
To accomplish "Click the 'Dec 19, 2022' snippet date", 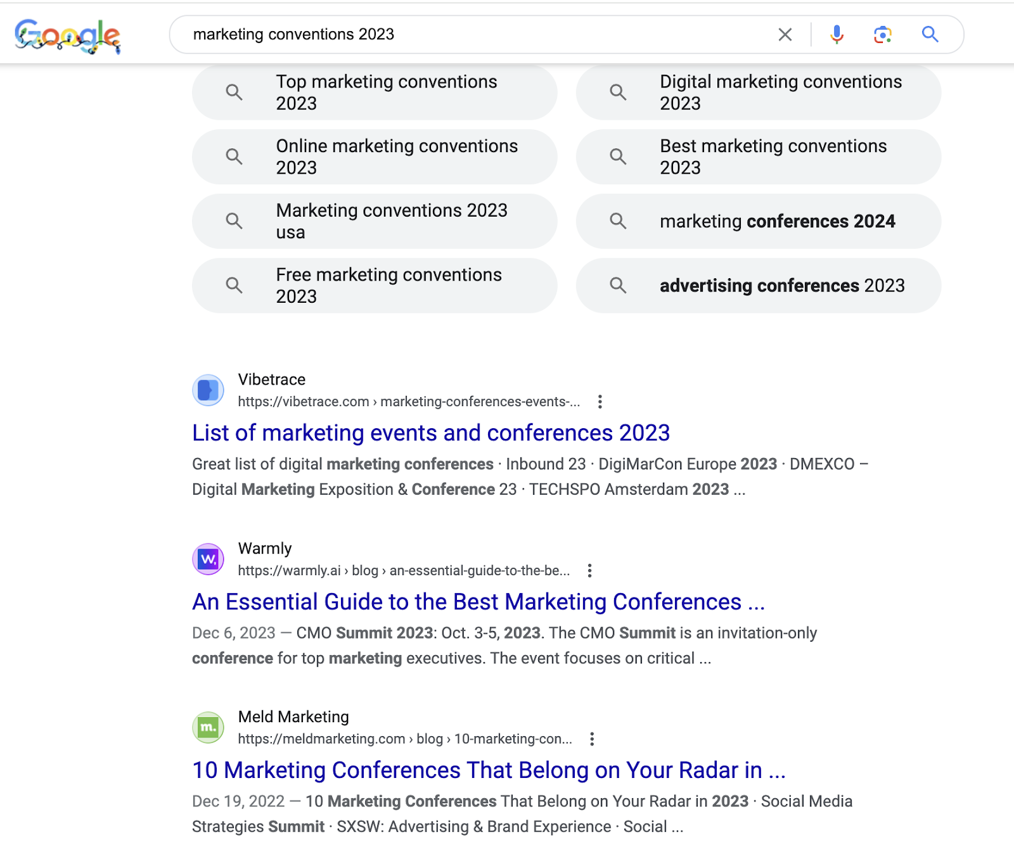I will (x=238, y=801).
